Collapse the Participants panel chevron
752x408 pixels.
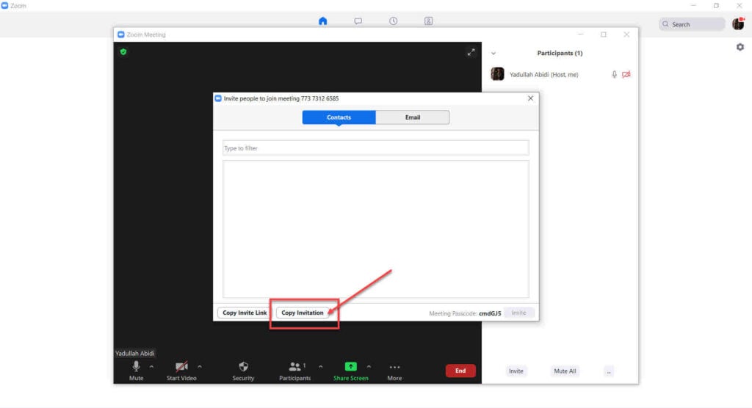pyautogui.click(x=493, y=54)
